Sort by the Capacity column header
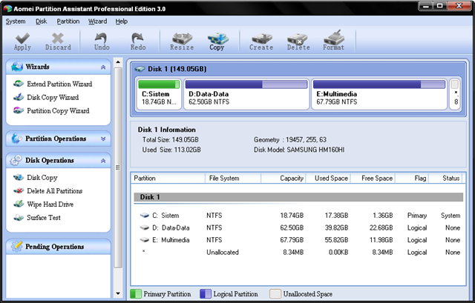The height and width of the screenshot is (303, 475). [x=284, y=178]
